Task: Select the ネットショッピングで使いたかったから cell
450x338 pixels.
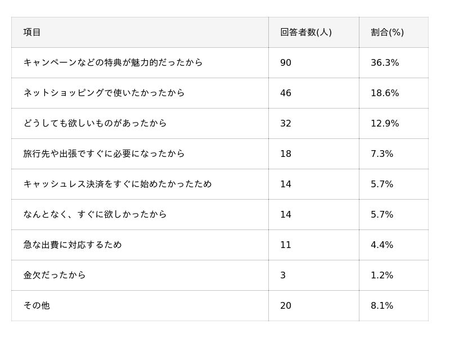Action: click(104, 93)
